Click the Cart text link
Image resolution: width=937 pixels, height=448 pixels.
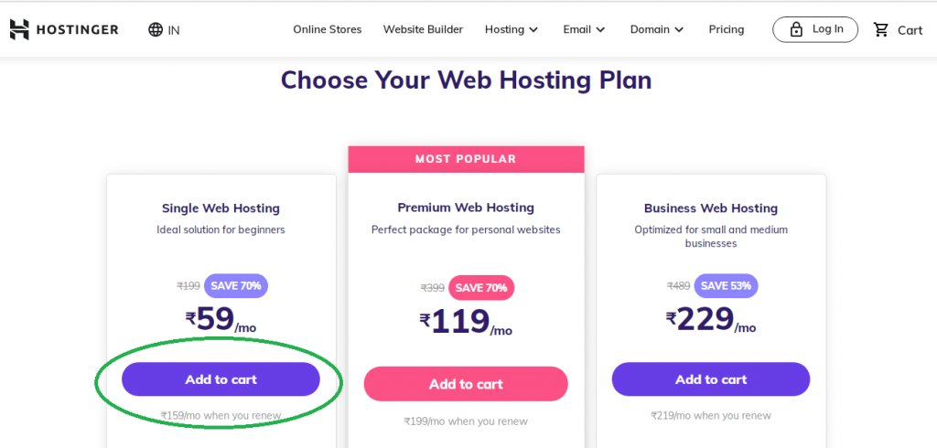click(910, 30)
